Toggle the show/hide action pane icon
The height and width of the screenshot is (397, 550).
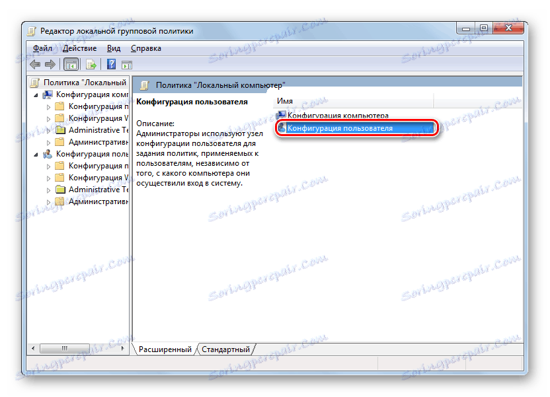(x=127, y=65)
